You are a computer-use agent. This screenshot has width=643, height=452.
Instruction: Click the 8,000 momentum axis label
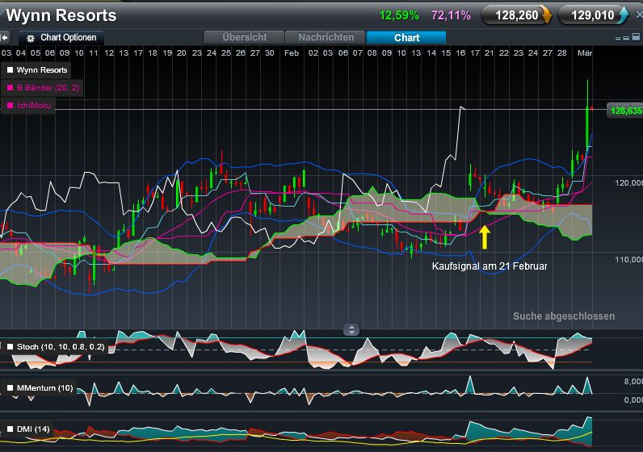(x=633, y=382)
